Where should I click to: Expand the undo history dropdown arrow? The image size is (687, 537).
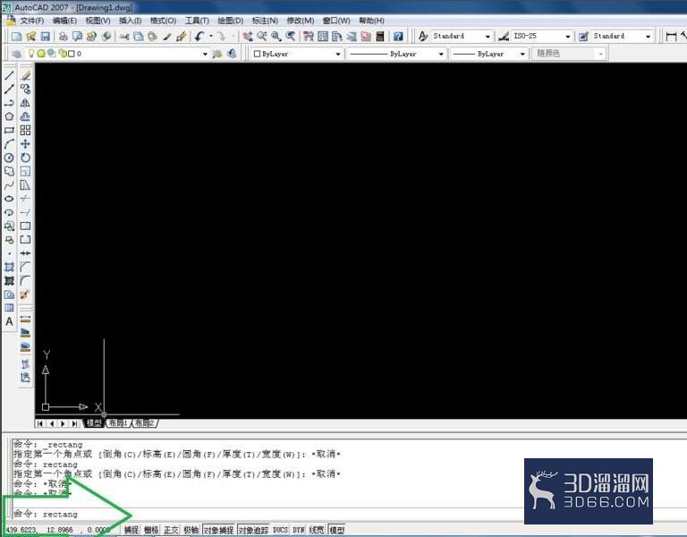(x=211, y=37)
